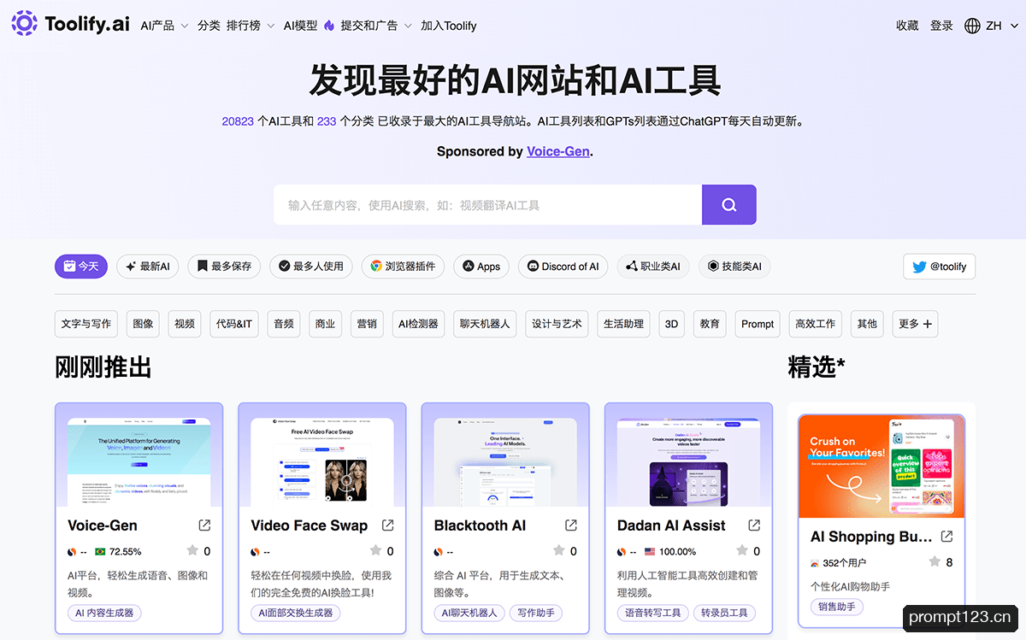Expand 更多 + categories
The image size is (1026, 640).
pyautogui.click(x=916, y=324)
